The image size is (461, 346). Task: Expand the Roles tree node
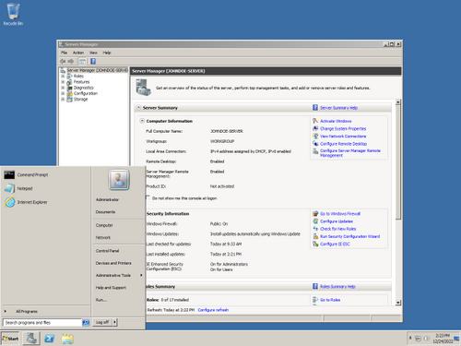pyautogui.click(x=63, y=76)
